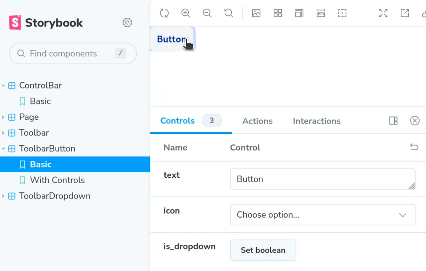Open the icon options dropdown

pos(323,214)
